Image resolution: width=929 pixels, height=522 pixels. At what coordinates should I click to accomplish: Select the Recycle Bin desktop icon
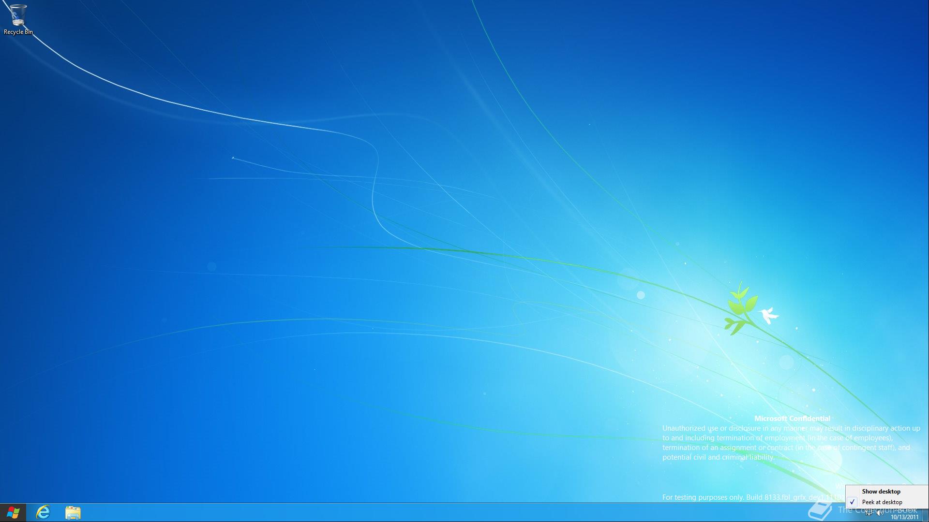pos(18,15)
